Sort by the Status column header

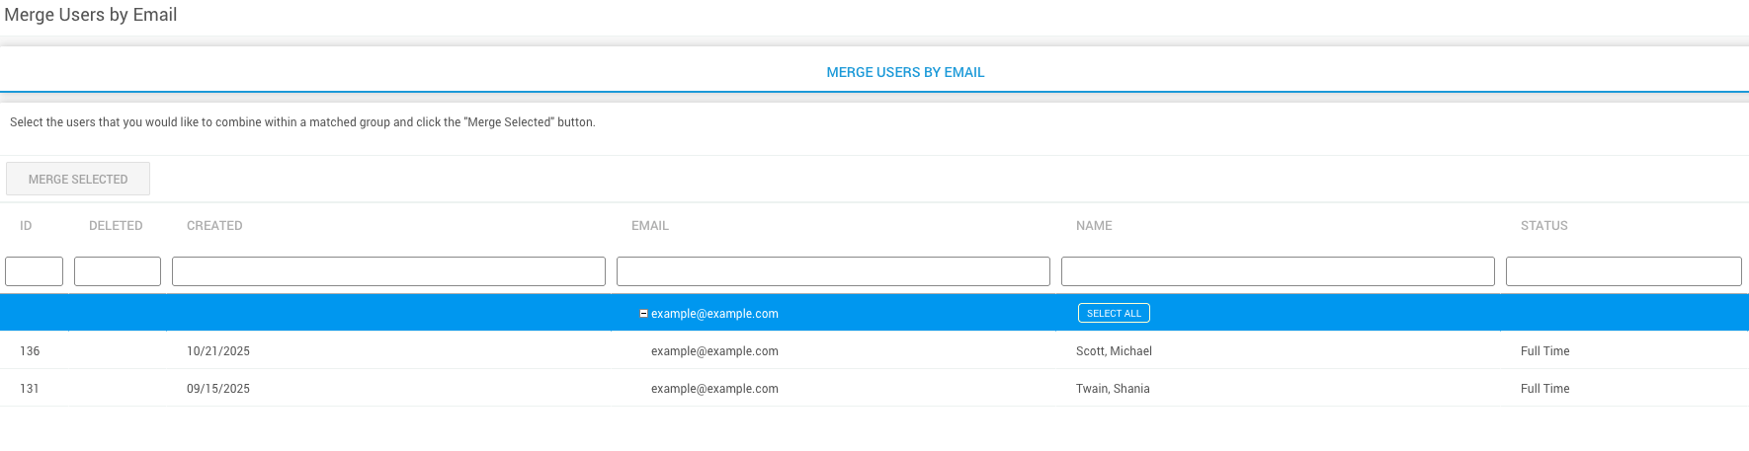pyautogui.click(x=1543, y=226)
